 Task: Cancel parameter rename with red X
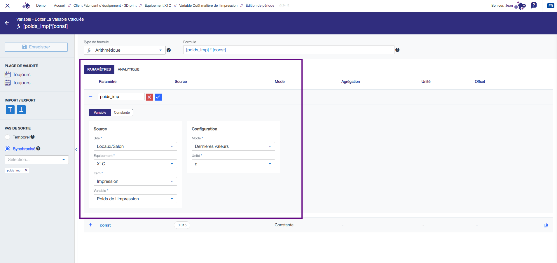click(x=150, y=97)
